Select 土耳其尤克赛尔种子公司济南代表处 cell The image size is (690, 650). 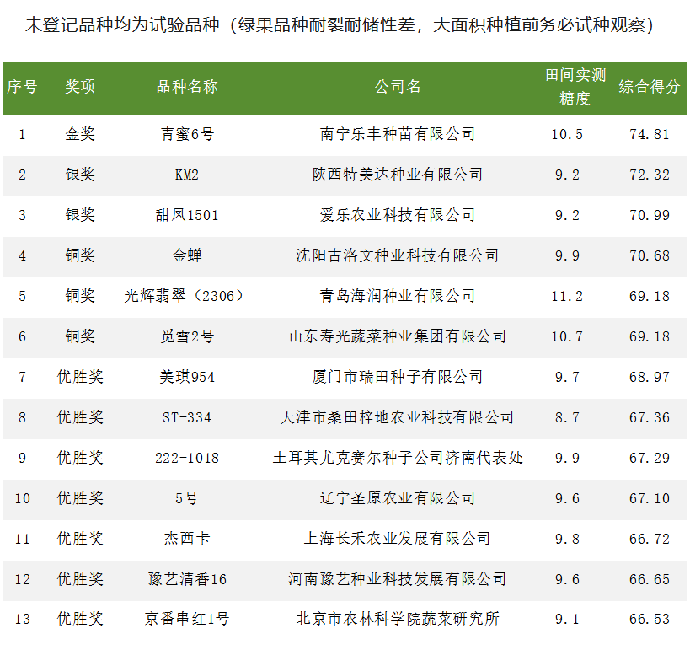[398, 458]
